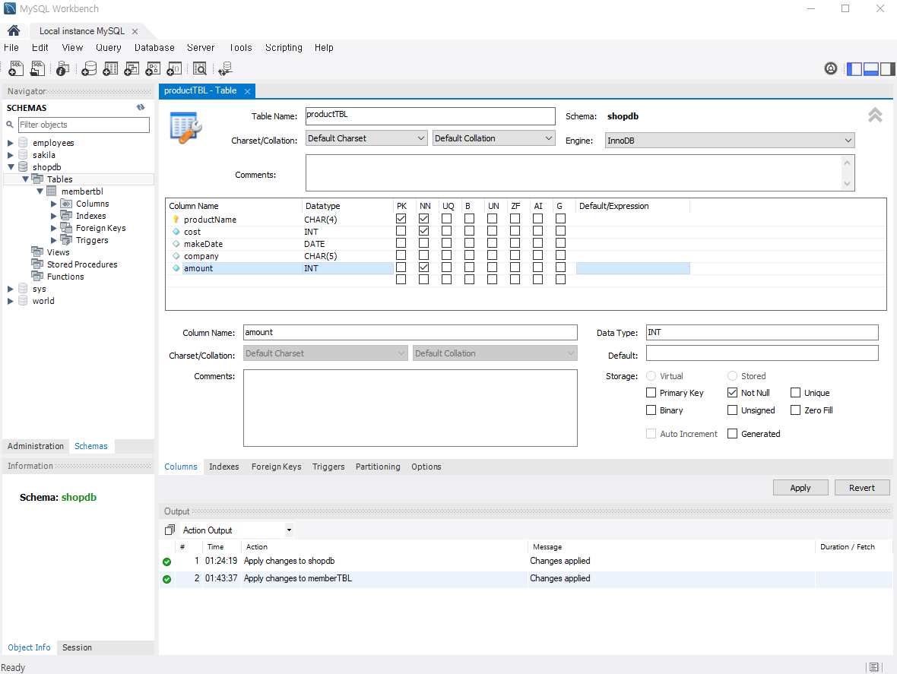Click the Filter objects search field
The image size is (897, 674).
pos(84,125)
